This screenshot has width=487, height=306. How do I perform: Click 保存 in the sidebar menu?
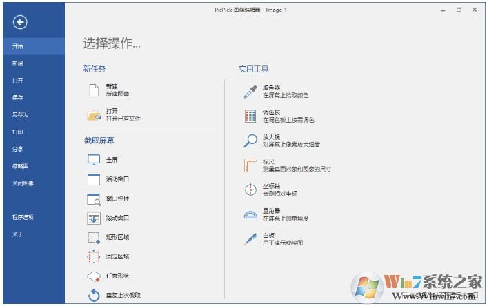(x=34, y=97)
